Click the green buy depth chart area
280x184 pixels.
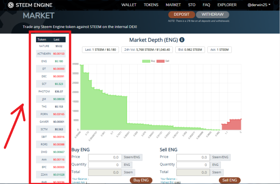[x=104, y=113]
